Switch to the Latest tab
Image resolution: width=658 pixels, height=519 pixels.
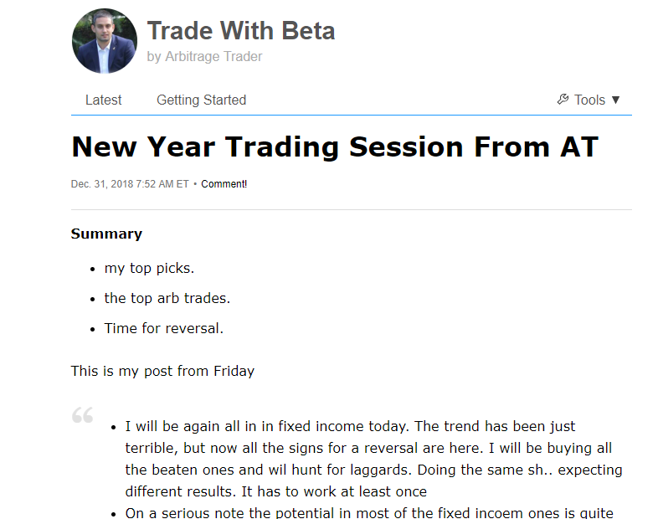[x=103, y=100]
